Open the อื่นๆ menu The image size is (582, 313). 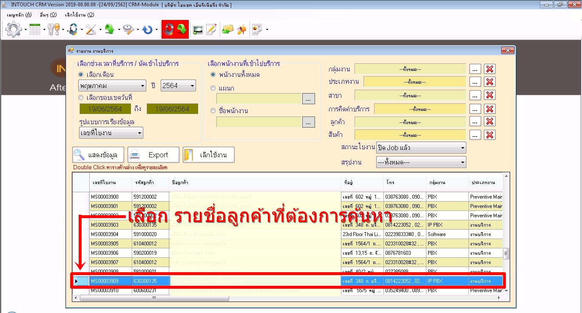pyautogui.click(x=48, y=14)
